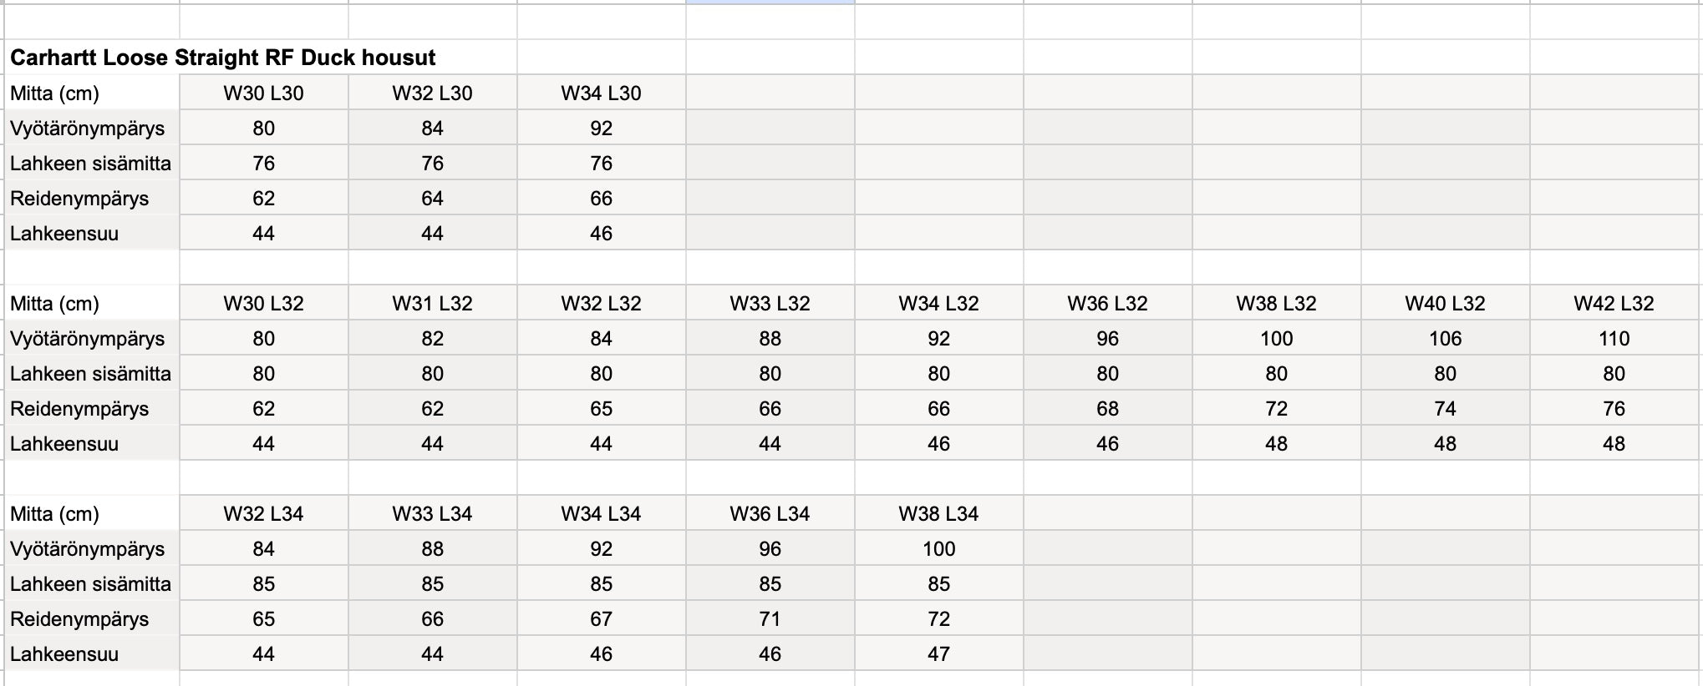
Task: Click the W30 L30 header cell
Action: pos(263,93)
